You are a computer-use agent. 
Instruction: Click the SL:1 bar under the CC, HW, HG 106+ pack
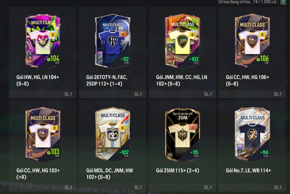(252, 94)
